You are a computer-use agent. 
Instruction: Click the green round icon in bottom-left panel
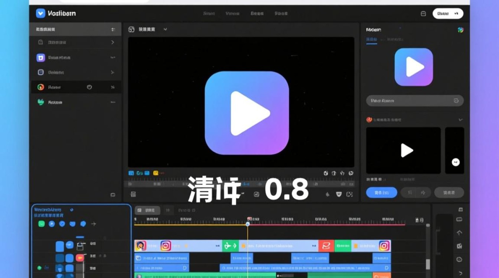pyautogui.click(x=42, y=224)
